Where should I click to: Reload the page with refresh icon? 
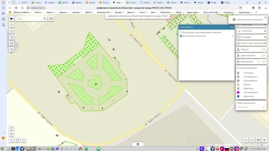[x=22, y=8]
